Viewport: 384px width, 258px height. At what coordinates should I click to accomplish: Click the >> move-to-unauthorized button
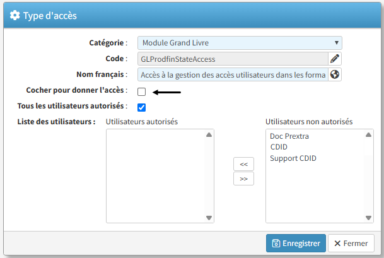tap(243, 179)
